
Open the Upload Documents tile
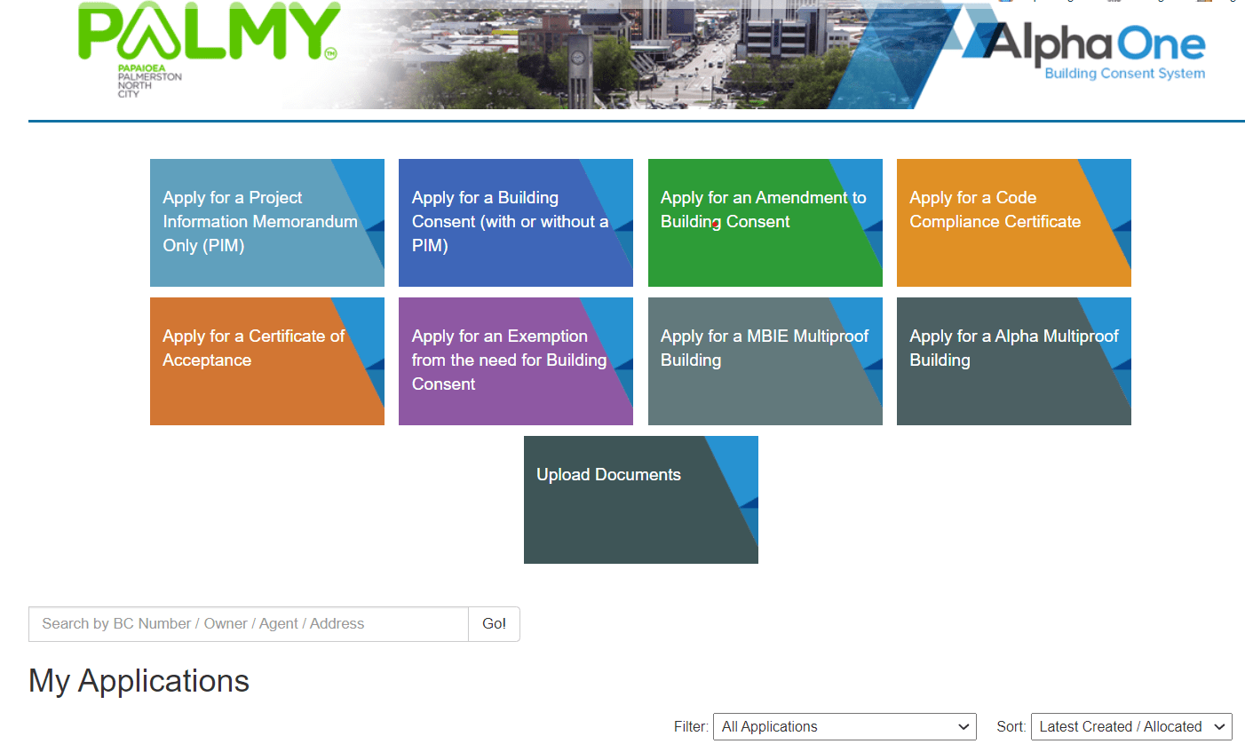pos(641,500)
